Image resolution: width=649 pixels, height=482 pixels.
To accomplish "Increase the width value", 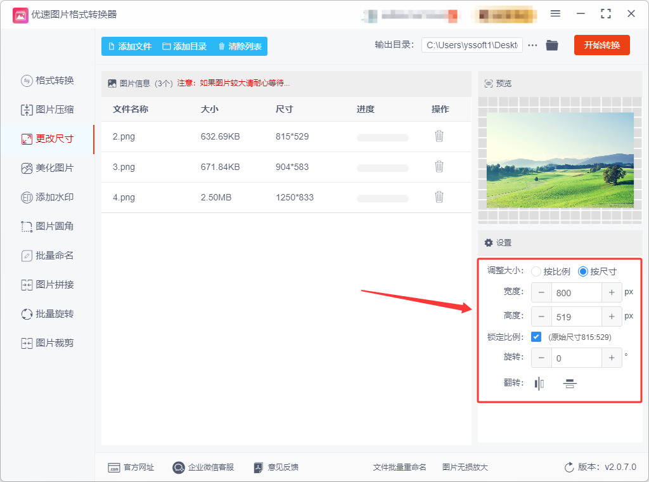I will click(612, 293).
